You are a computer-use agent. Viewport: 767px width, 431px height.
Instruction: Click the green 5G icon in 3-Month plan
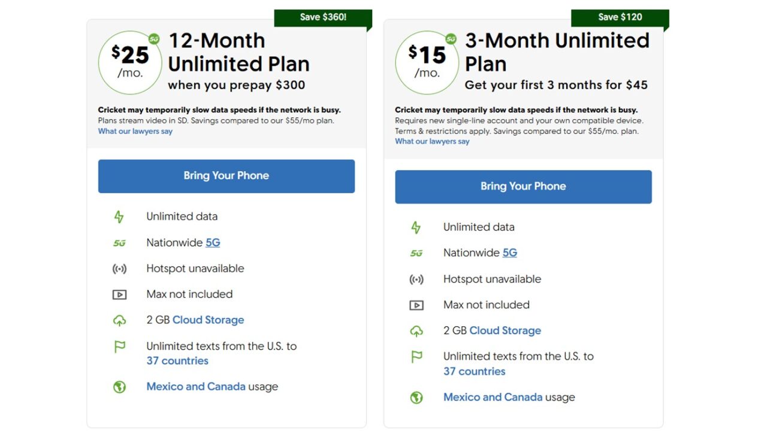click(x=416, y=253)
